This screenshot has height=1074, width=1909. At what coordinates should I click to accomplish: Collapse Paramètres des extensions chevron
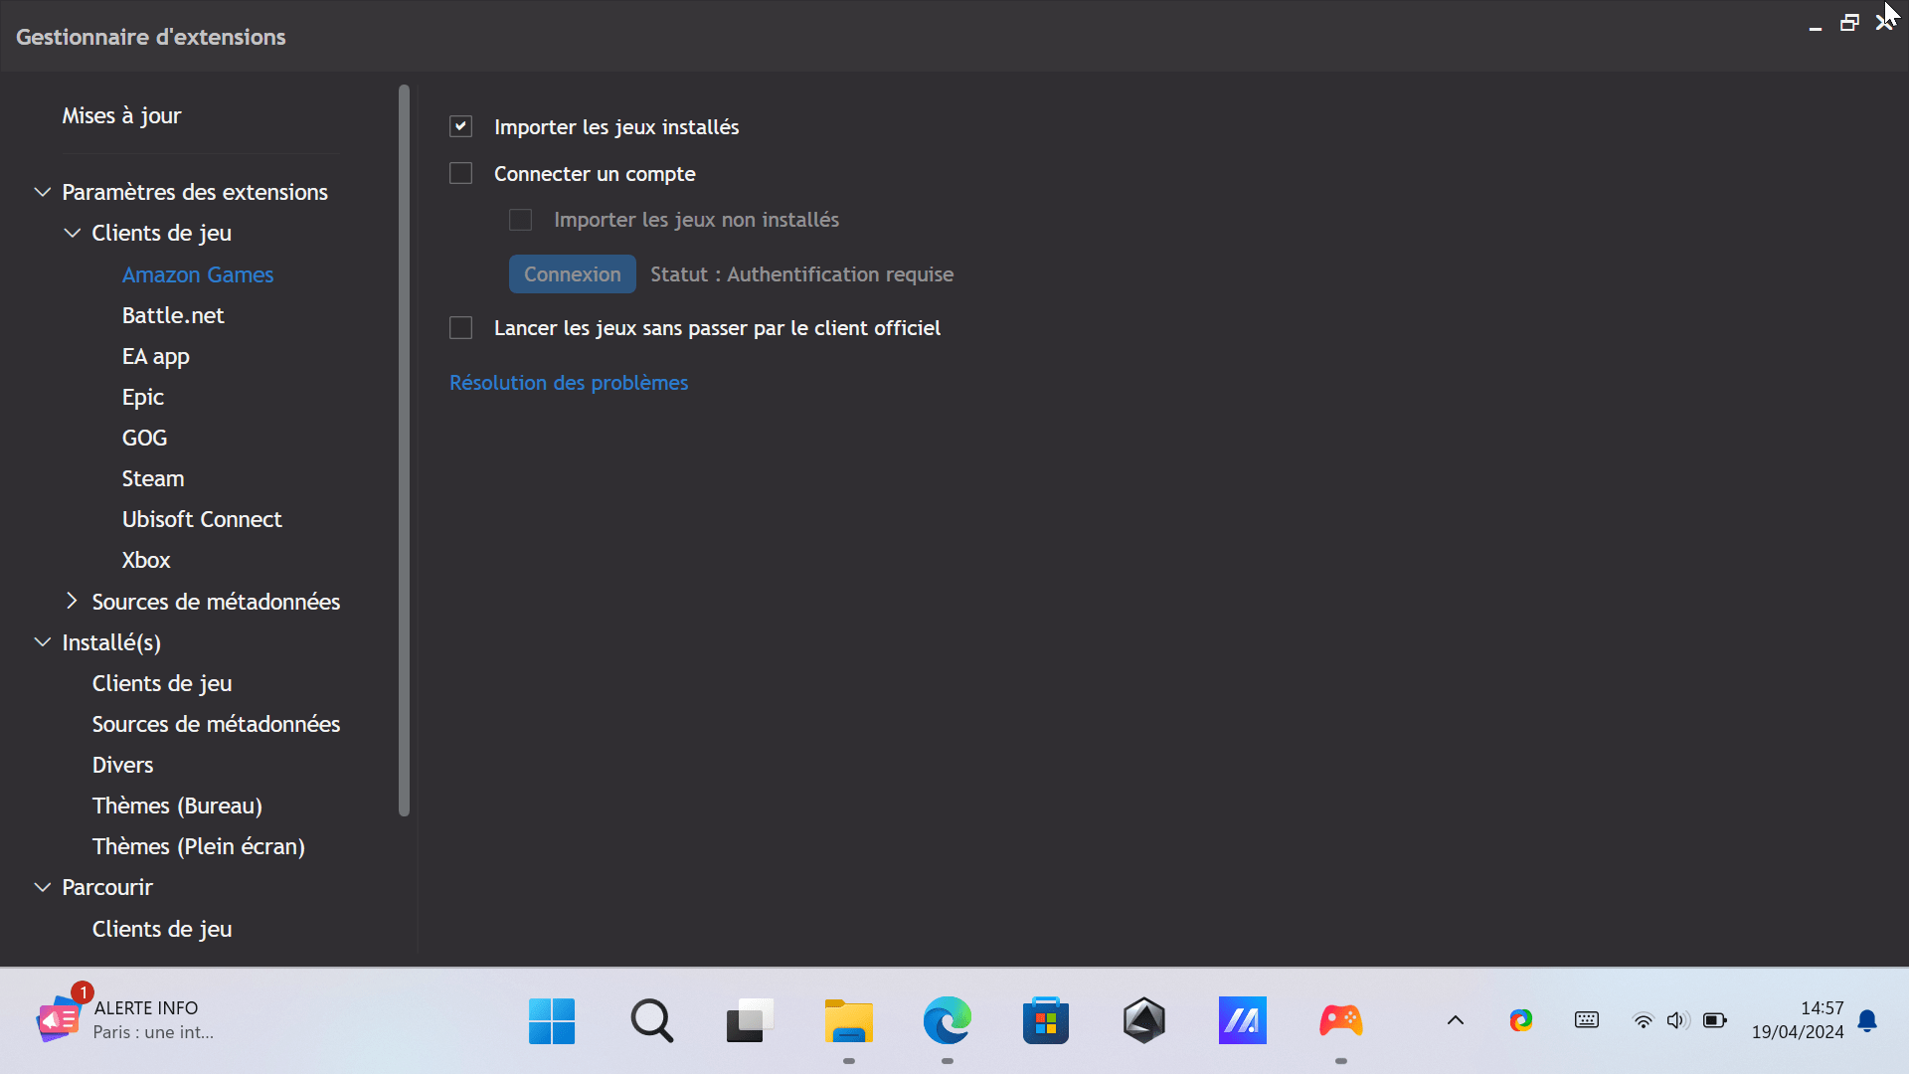coord(43,192)
